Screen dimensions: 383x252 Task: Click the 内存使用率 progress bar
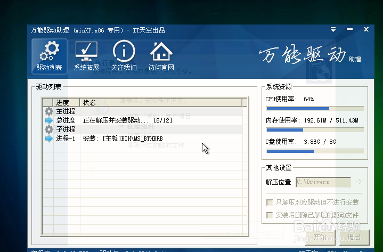pyautogui.click(x=315, y=130)
